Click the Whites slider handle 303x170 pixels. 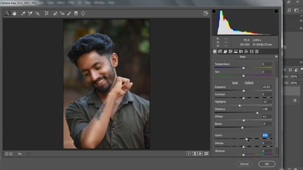pyautogui.click(x=244, y=120)
